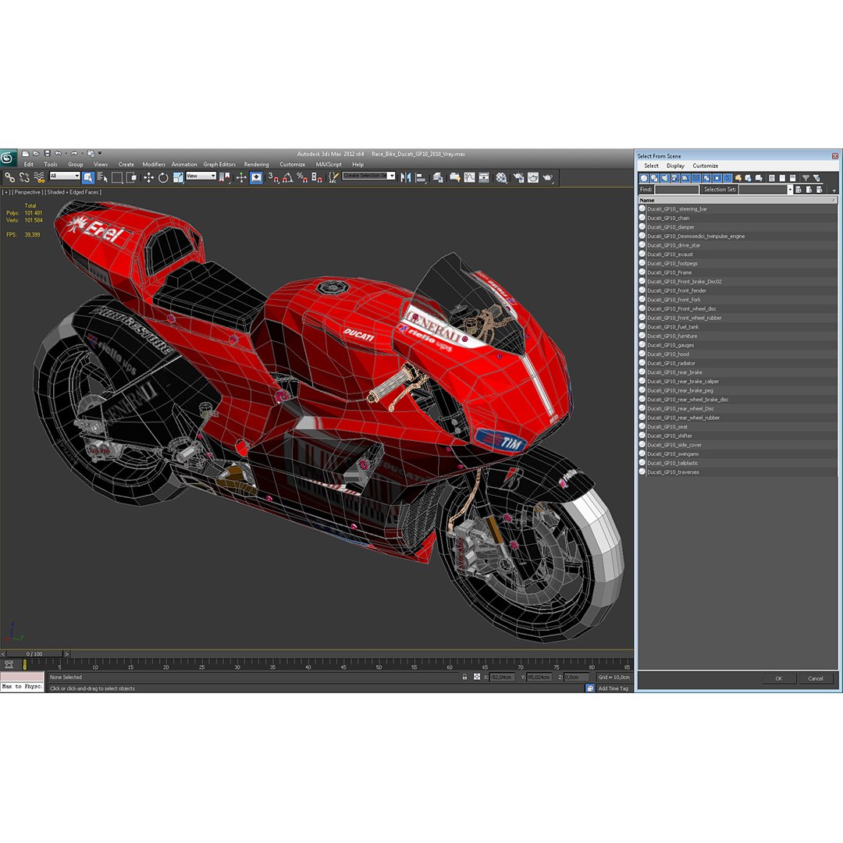Open the Display menu in Select From Scene

675,165
